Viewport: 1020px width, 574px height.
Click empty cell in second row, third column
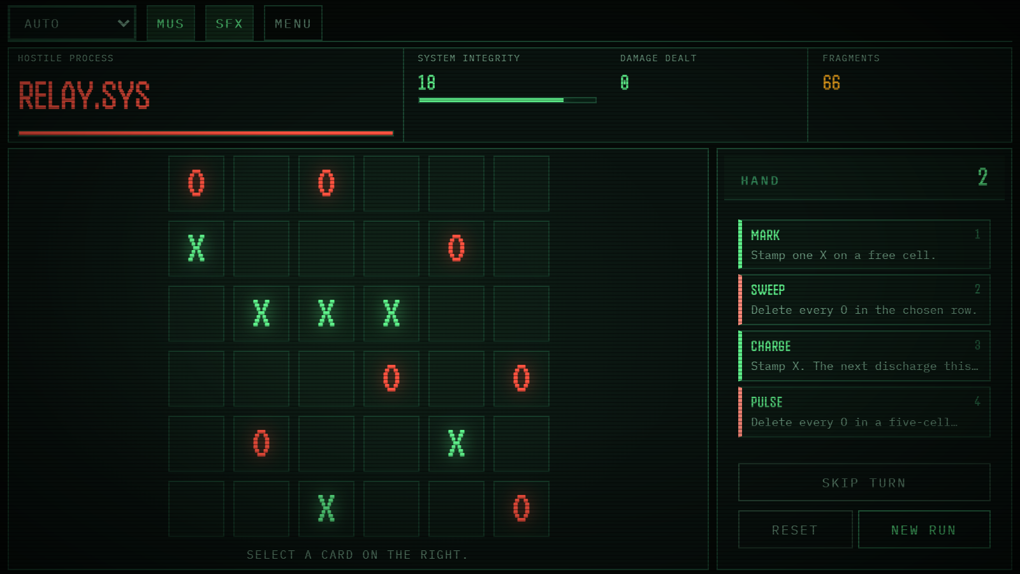(326, 249)
